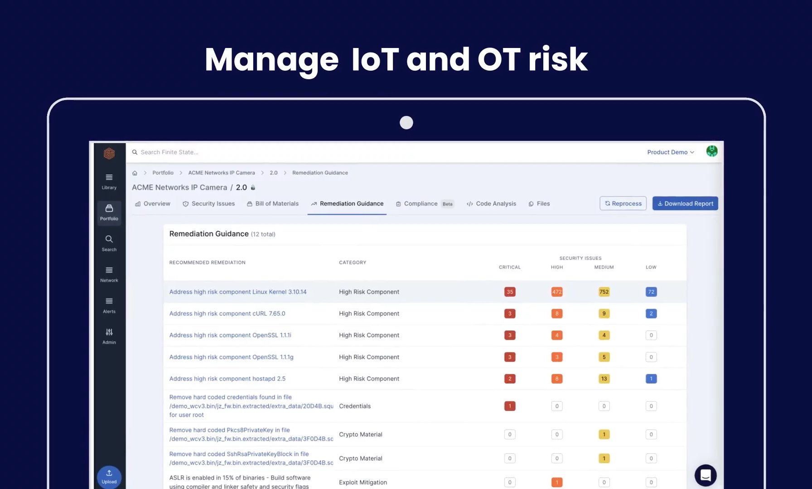Viewport: 812px width, 489px height.
Task: Click medium count 13 for hostapd
Action: 604,379
